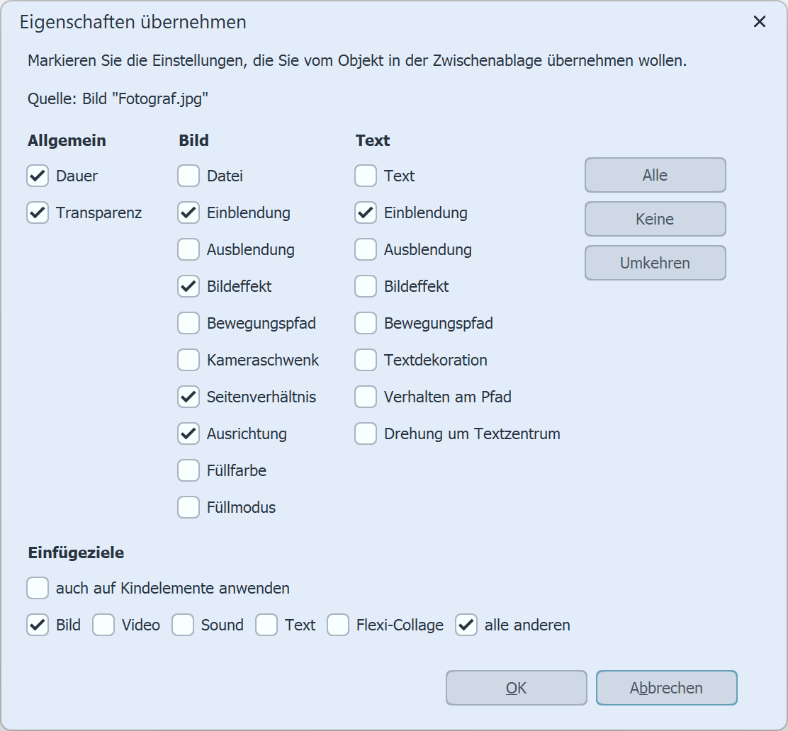Enable Textdekoration under the Text column
This screenshot has height=731, width=788.
click(x=365, y=360)
